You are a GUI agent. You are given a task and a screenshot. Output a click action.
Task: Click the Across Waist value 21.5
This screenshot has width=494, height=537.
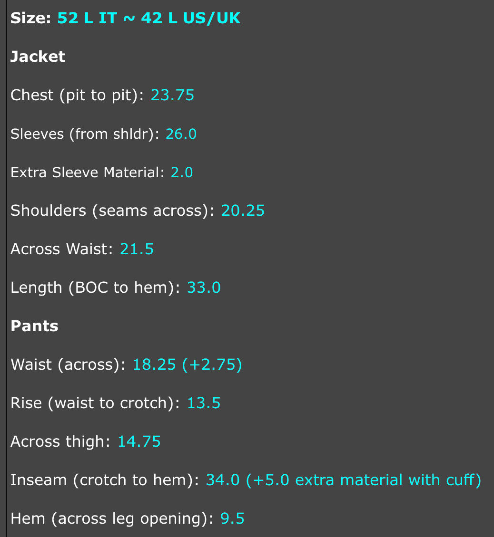pyautogui.click(x=137, y=249)
